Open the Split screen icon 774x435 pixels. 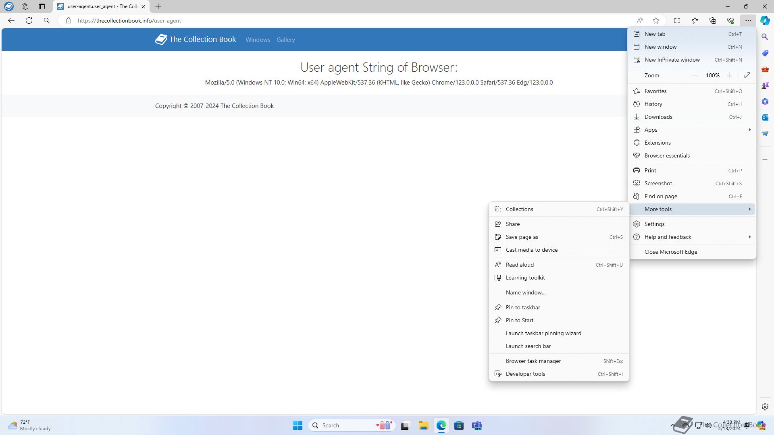pyautogui.click(x=677, y=21)
